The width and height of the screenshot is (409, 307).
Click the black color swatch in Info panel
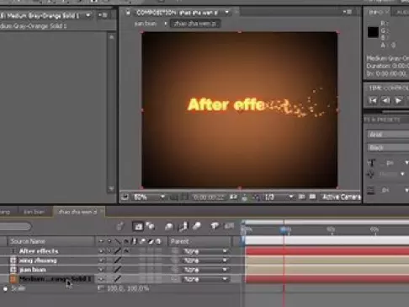pyautogui.click(x=373, y=32)
